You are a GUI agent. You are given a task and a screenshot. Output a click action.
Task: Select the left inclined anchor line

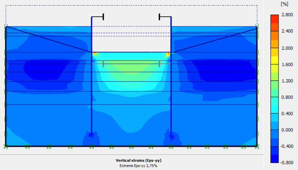point(49,39)
